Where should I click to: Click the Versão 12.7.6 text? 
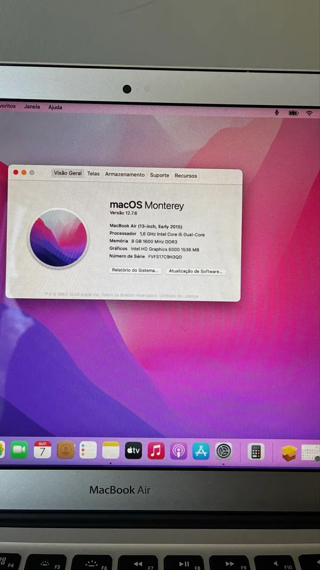(124, 213)
